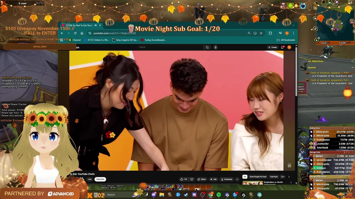The height and width of the screenshot is (199, 355).
Task: Open File Explorer from the taskbar
Action: coord(162,195)
